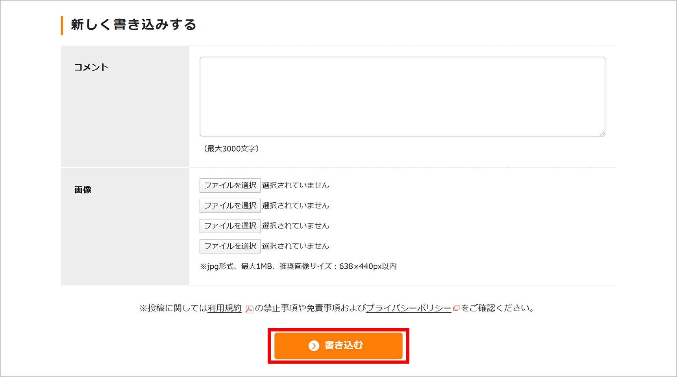Click the textarea resize grip corner

tap(602, 133)
